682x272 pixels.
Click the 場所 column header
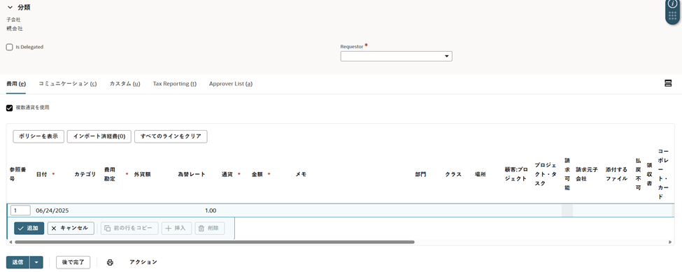(481, 174)
